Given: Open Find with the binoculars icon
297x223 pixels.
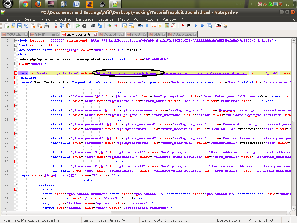Looking at the screenshot, I should tap(93, 26).
